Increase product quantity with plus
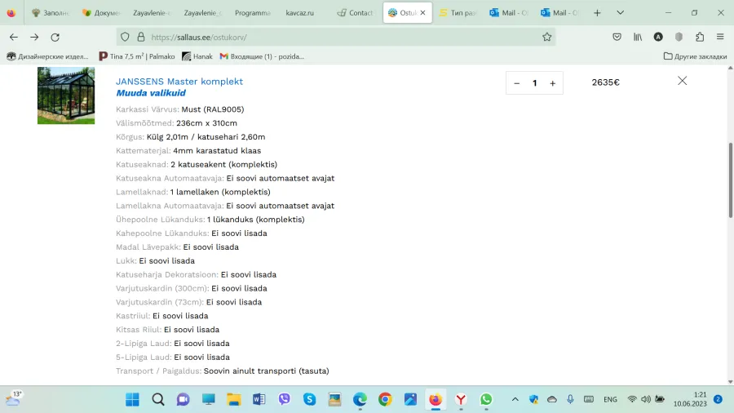Image resolution: width=734 pixels, height=413 pixels. tap(553, 83)
